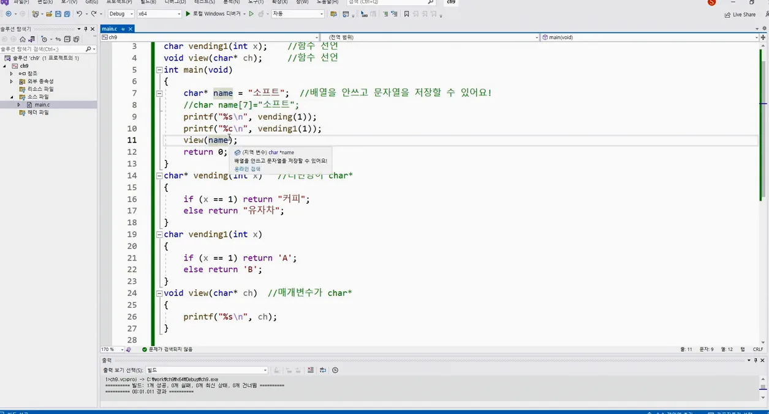Viewport: 769px width, 414px height.
Task: Save current file with the disk icon
Action: click(58, 13)
